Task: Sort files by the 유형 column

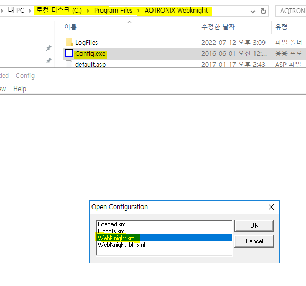Action: coord(281,27)
